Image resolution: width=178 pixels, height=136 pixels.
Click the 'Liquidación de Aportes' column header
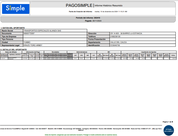149,52
